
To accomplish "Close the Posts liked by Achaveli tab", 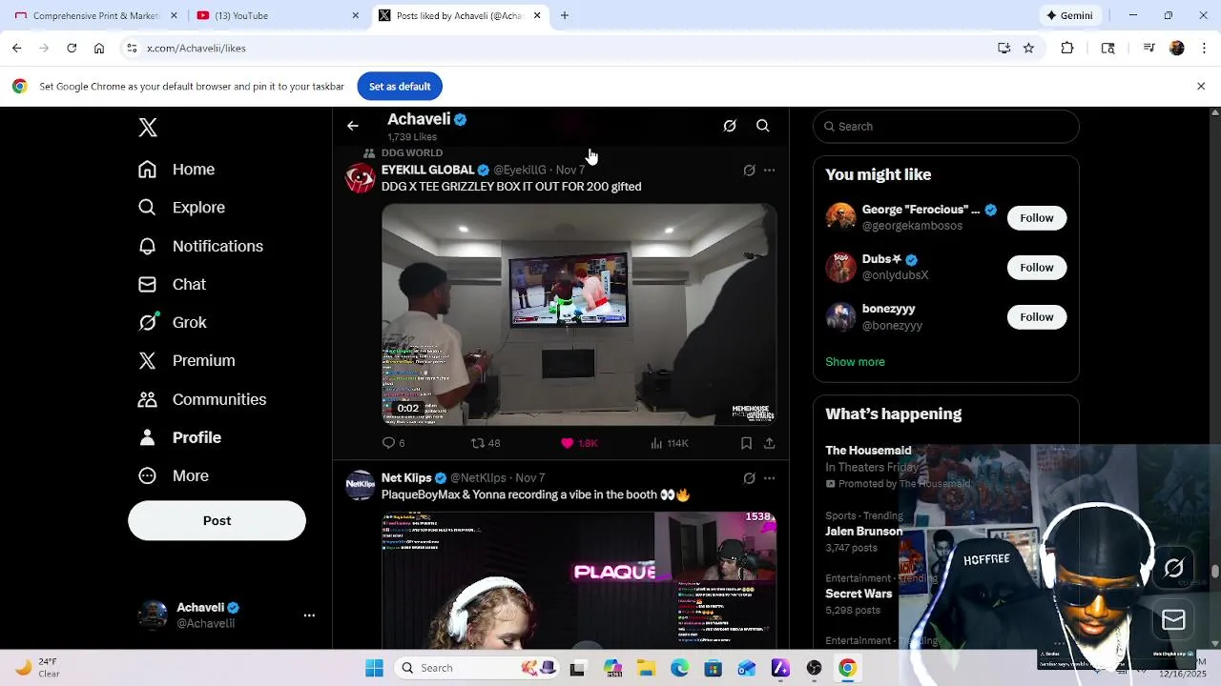I will click(x=537, y=15).
